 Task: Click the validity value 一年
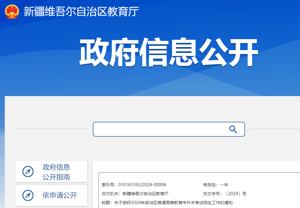click(x=224, y=185)
